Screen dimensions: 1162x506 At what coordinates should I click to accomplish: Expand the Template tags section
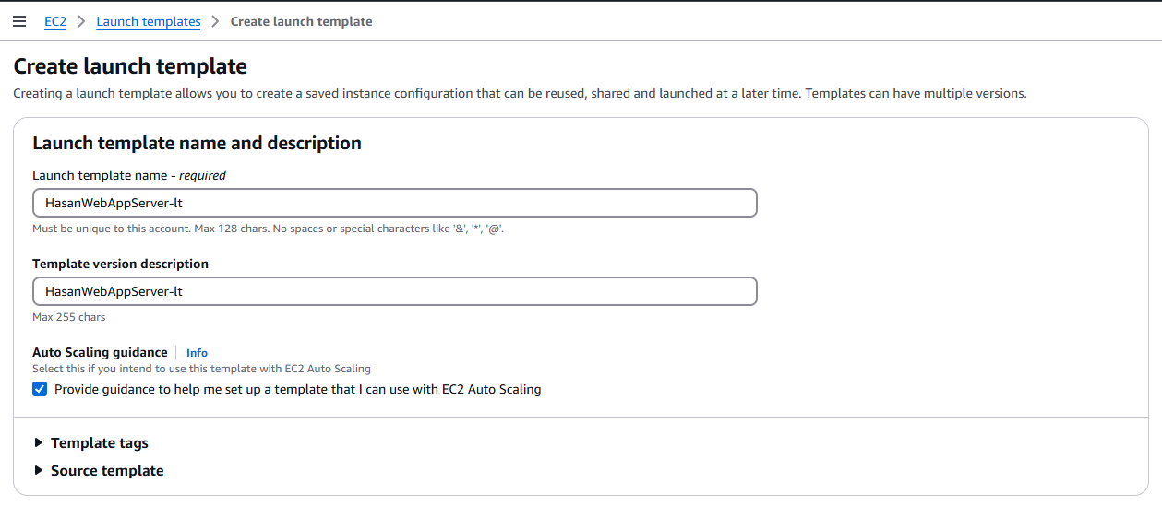pos(90,443)
